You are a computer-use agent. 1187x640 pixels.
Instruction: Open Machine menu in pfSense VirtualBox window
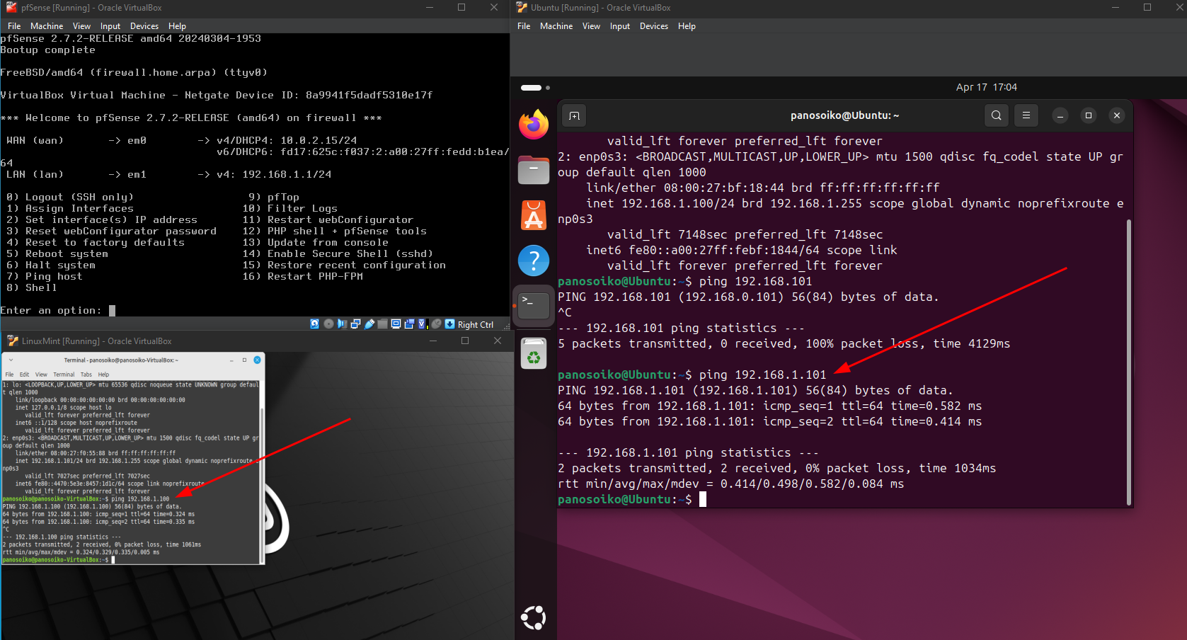pos(47,26)
